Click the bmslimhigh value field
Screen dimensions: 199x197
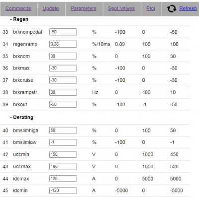pyautogui.click(x=63, y=131)
